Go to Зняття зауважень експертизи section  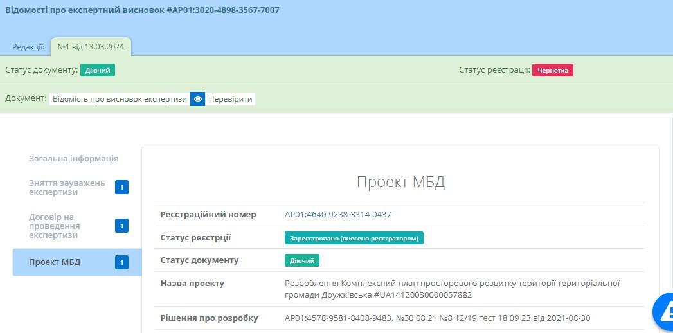[67, 188]
